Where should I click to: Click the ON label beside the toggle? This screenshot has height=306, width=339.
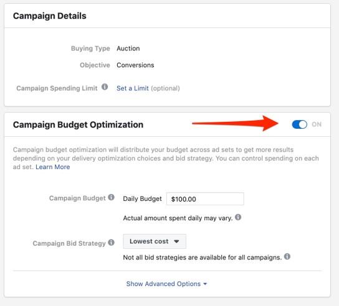coord(317,124)
